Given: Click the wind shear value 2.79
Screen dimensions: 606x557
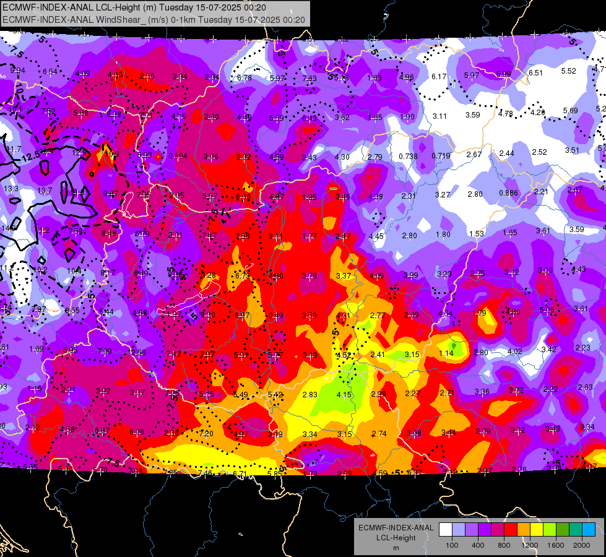Looking at the screenshot, I should pyautogui.click(x=375, y=157).
